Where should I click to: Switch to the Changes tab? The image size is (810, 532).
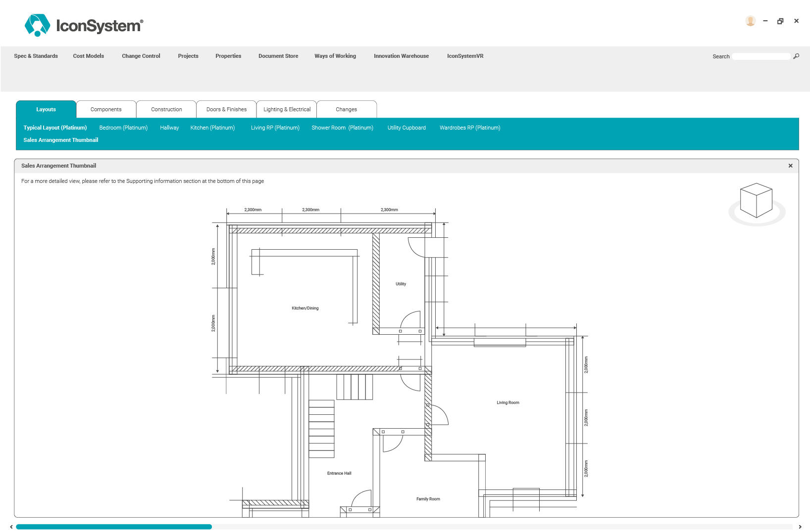[347, 109]
